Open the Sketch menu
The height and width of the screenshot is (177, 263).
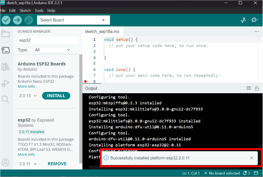25,10
